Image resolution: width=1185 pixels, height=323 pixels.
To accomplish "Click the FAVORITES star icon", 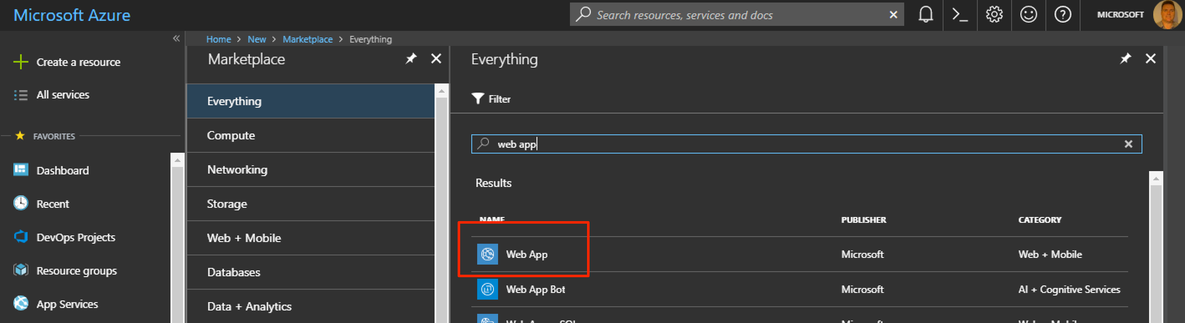I will point(20,136).
